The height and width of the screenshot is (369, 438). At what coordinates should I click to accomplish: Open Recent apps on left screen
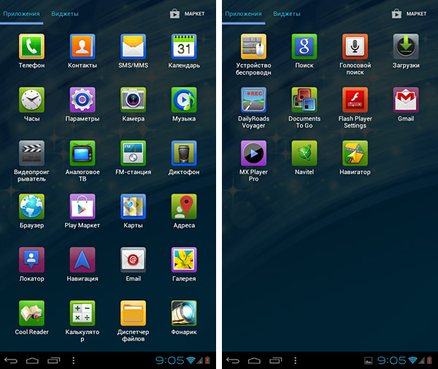click(x=53, y=361)
